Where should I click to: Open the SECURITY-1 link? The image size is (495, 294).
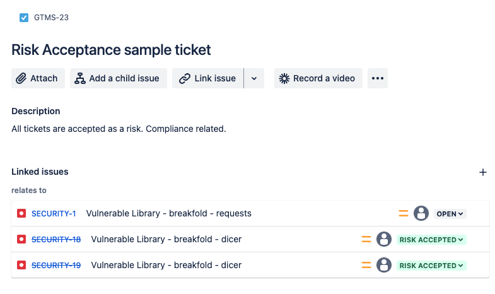54,214
